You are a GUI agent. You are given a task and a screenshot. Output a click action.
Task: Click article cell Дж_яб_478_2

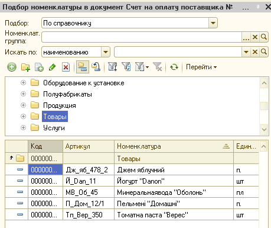89,170
